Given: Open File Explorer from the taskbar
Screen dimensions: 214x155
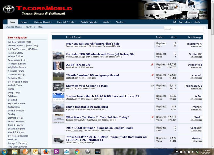Looking at the screenshot, I should pos(15,152).
